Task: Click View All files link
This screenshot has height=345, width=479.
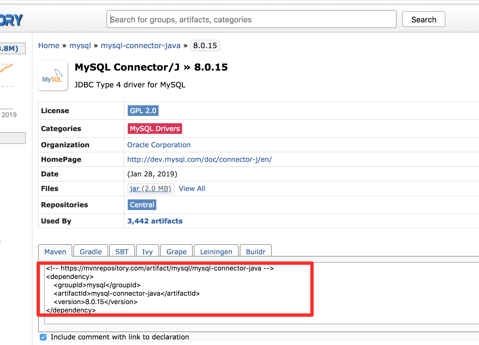Action: [x=192, y=188]
